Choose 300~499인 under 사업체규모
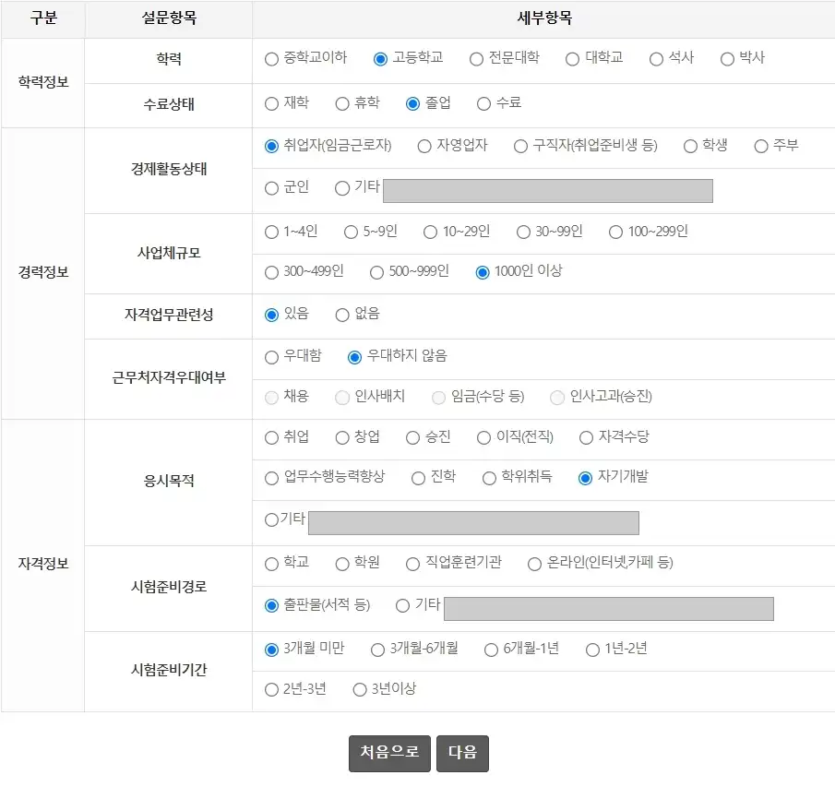The width and height of the screenshot is (835, 787). tap(271, 273)
